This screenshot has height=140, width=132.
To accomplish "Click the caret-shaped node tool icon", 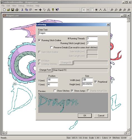I will [x=101, y=10].
